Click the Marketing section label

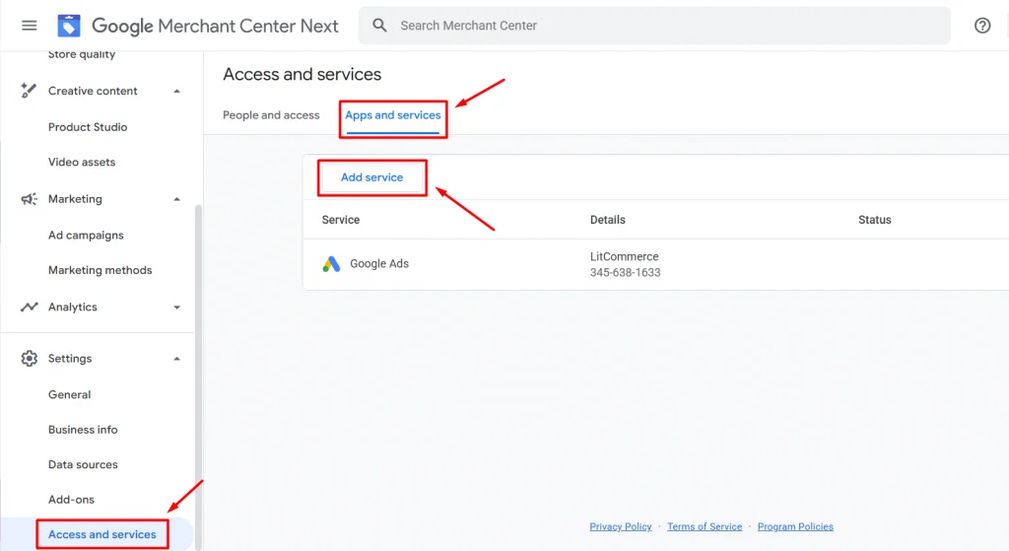(75, 199)
